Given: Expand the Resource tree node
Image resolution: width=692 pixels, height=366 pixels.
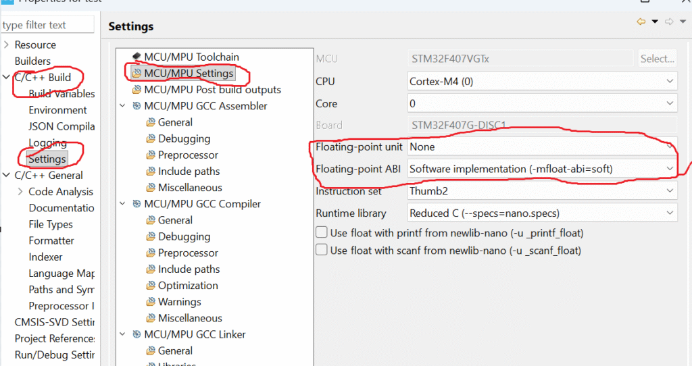Looking at the screenshot, I should 6,45.
